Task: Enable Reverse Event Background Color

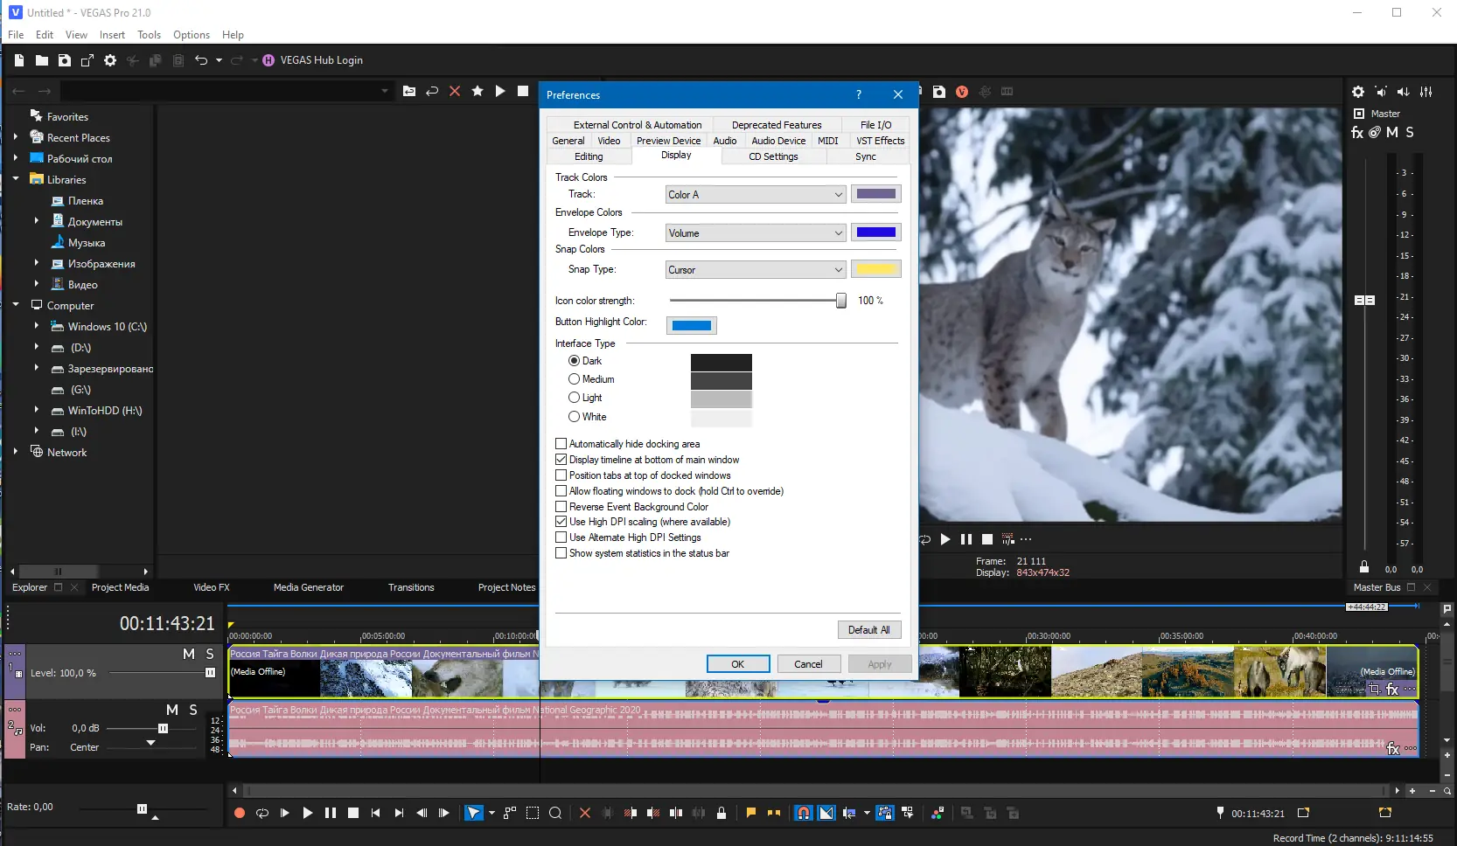Action: click(561, 507)
